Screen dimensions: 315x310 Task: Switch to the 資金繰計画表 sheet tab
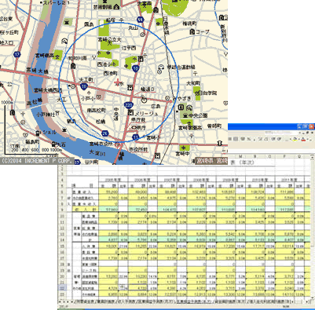pyautogui.click(x=228, y=301)
